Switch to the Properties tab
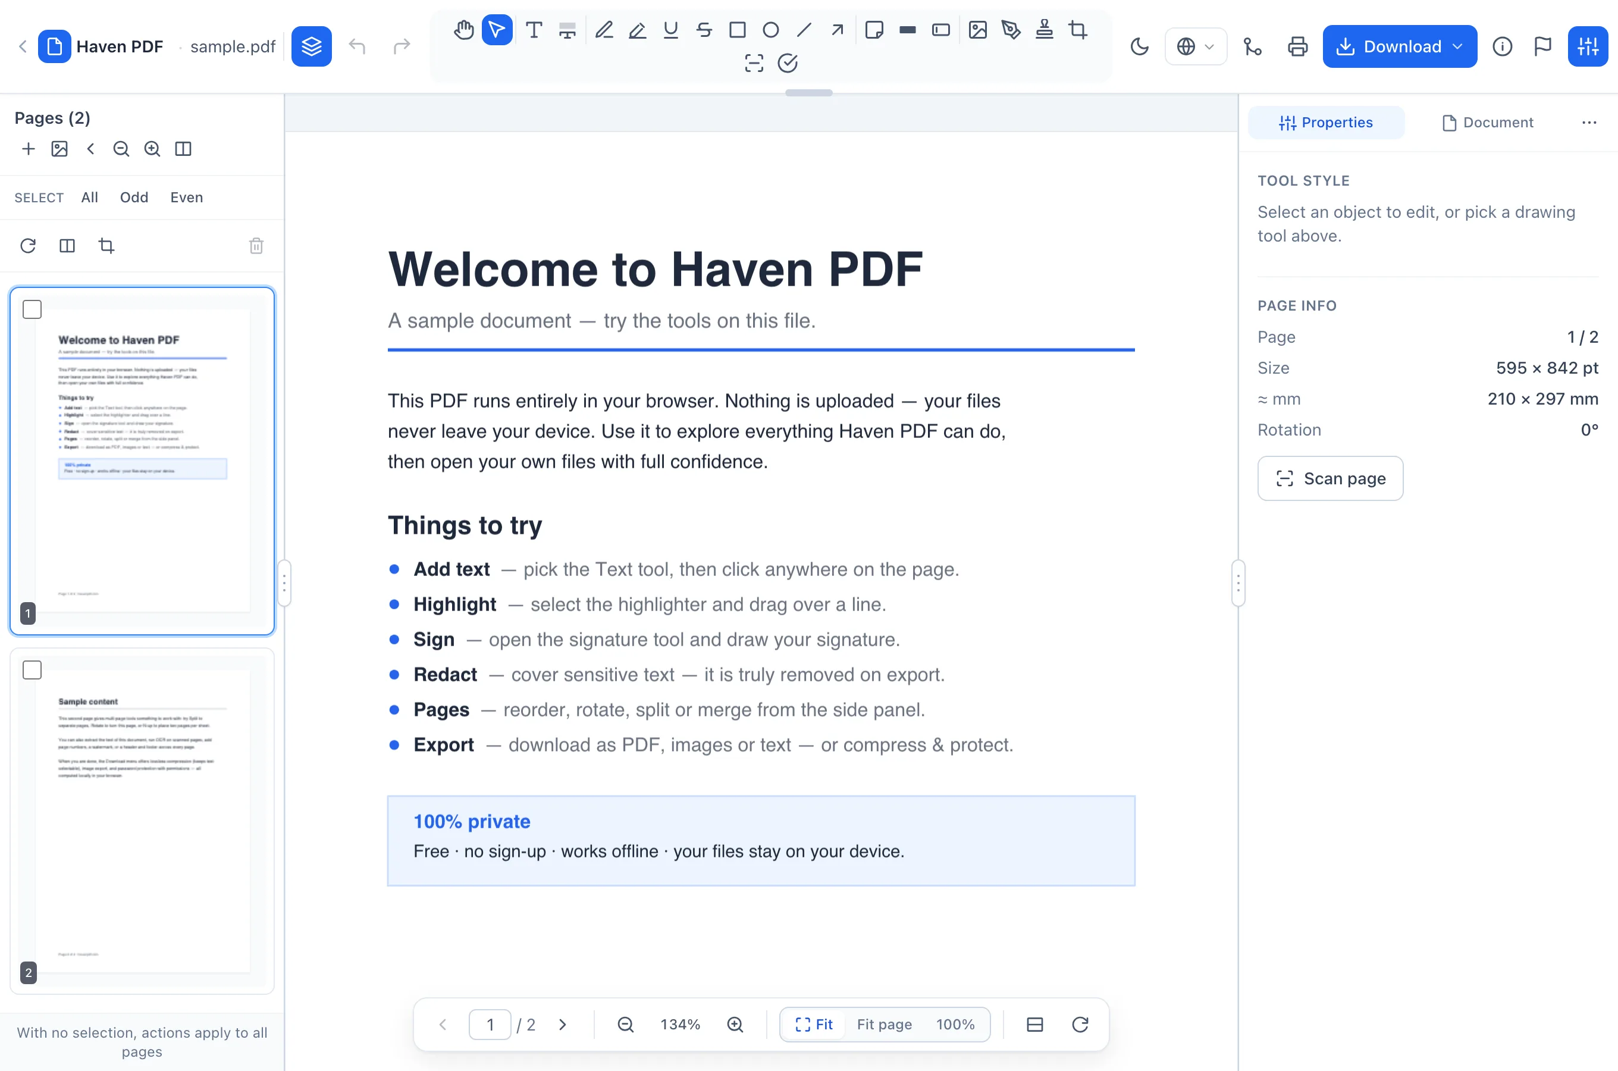The height and width of the screenshot is (1071, 1618). 1327,123
